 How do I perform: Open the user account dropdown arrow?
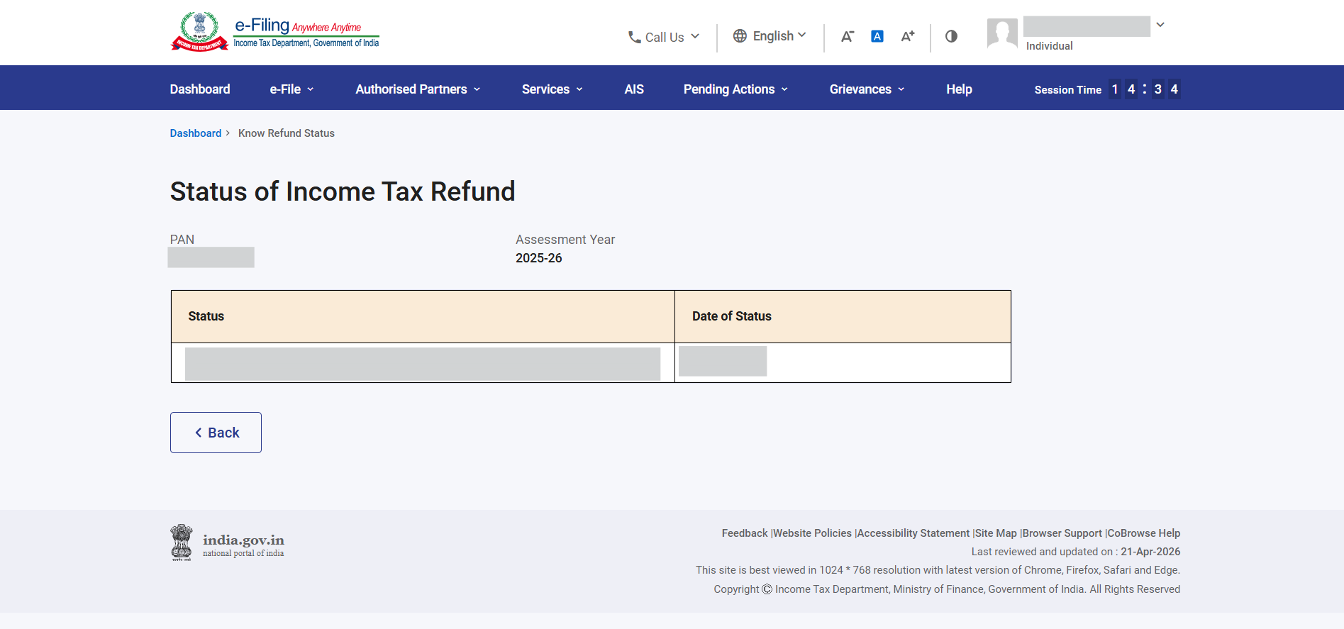pyautogui.click(x=1160, y=25)
